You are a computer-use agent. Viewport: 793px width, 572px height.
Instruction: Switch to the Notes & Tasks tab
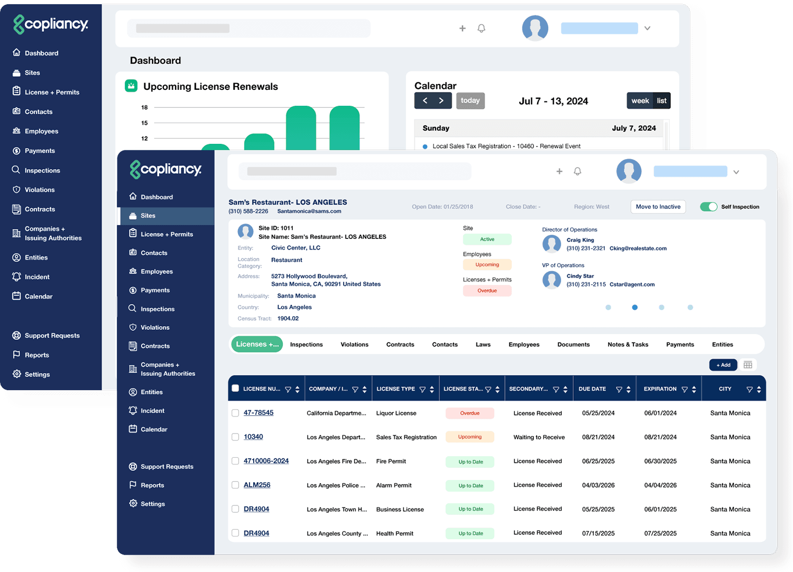tap(628, 345)
